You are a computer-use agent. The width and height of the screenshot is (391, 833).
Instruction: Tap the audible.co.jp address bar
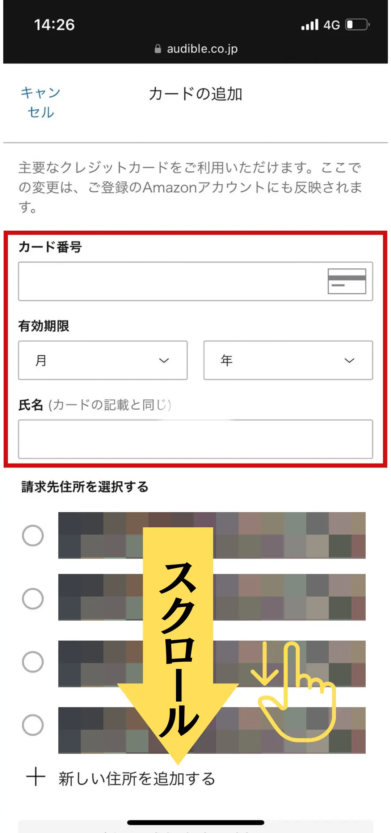pos(196,49)
